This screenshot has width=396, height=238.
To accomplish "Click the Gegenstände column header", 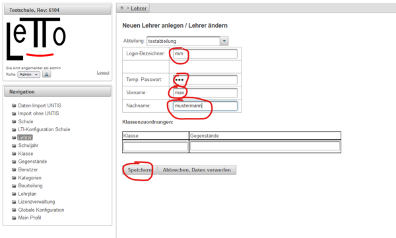I will pyautogui.click(x=265, y=136).
